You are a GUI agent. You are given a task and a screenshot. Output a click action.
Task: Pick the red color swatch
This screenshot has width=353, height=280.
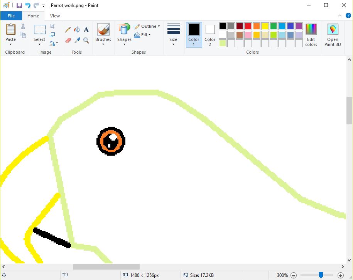(x=248, y=26)
